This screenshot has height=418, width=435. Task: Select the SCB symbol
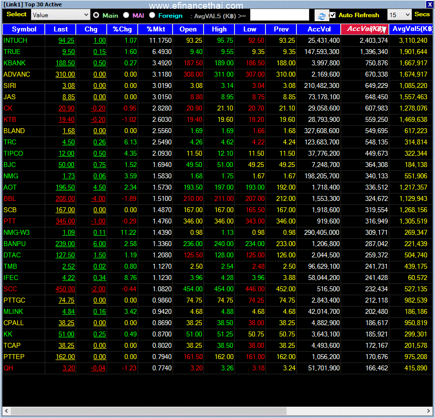click(10, 210)
